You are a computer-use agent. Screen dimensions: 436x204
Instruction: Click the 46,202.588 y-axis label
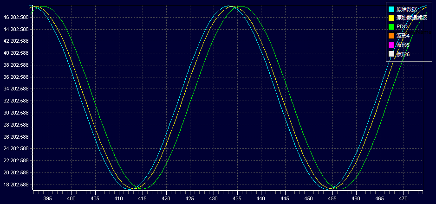pyautogui.click(x=16, y=17)
